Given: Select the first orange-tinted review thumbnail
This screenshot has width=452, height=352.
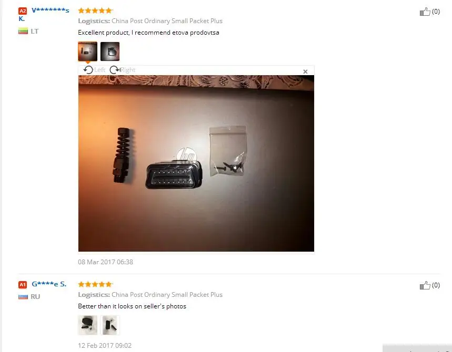Looking at the screenshot, I should [x=88, y=51].
